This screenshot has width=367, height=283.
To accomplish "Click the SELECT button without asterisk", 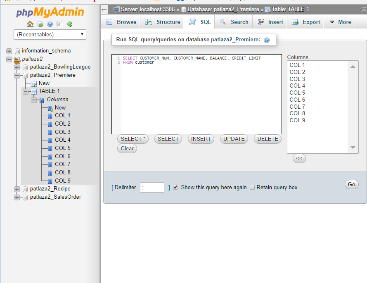I will [168, 139].
